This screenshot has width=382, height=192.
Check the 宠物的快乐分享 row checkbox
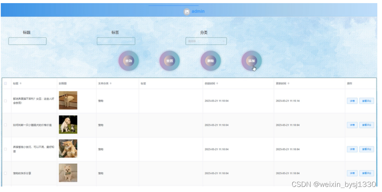tap(5, 173)
